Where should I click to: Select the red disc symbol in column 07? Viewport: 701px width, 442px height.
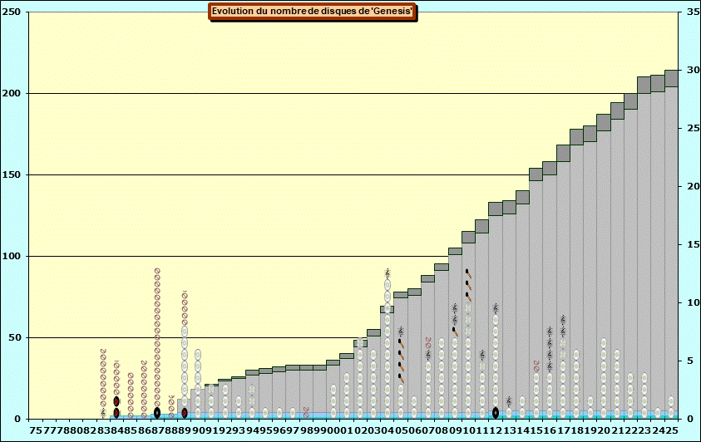[428, 342]
